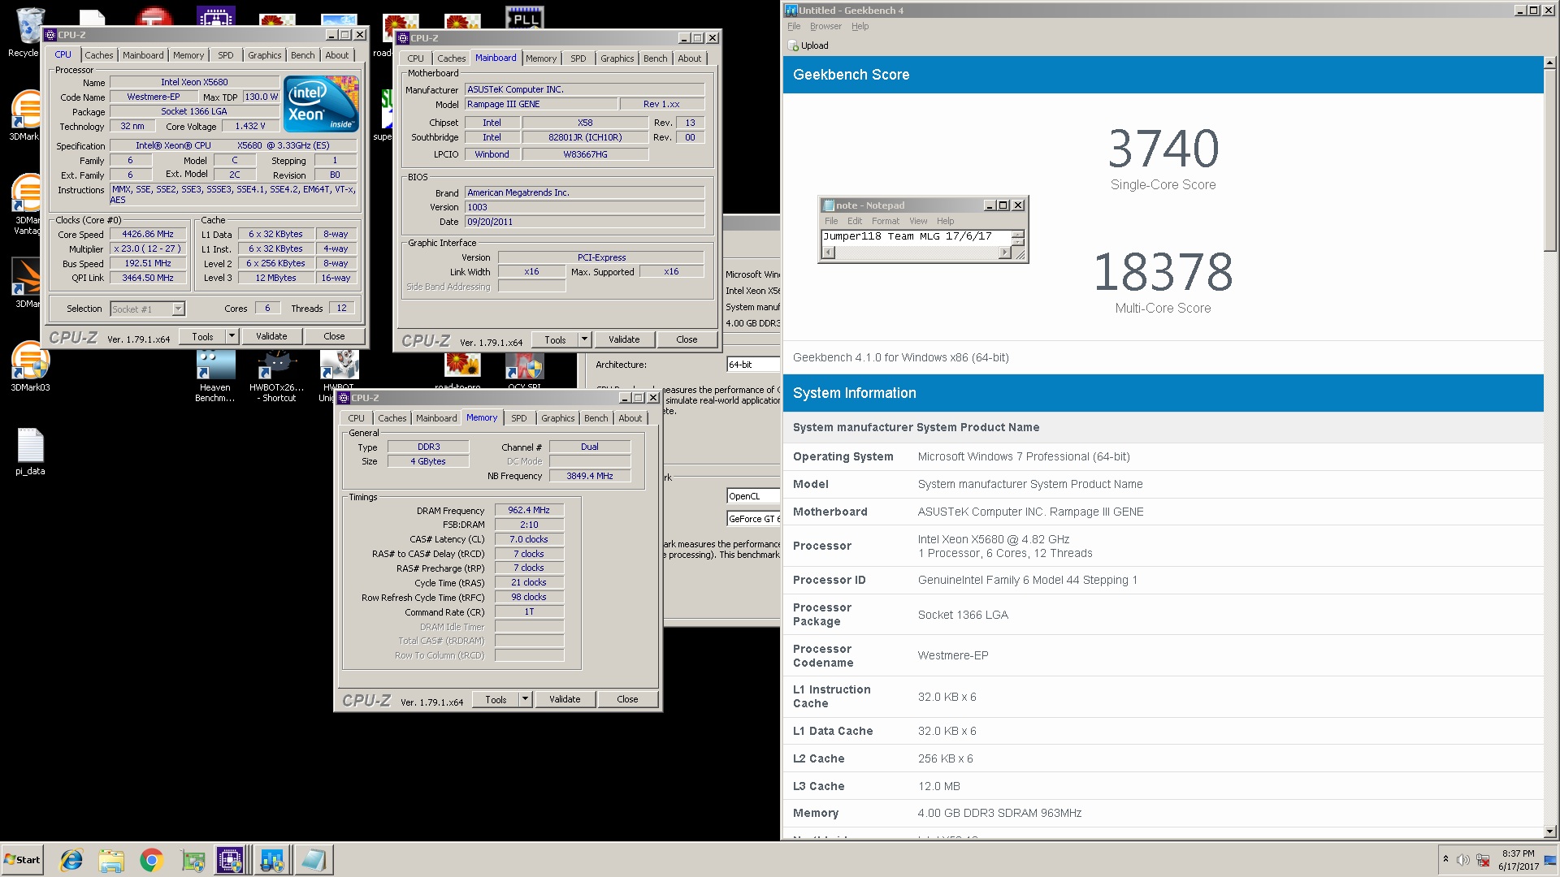Open the Geekbench Browser menu
This screenshot has width=1560, height=877.
coord(825,26)
